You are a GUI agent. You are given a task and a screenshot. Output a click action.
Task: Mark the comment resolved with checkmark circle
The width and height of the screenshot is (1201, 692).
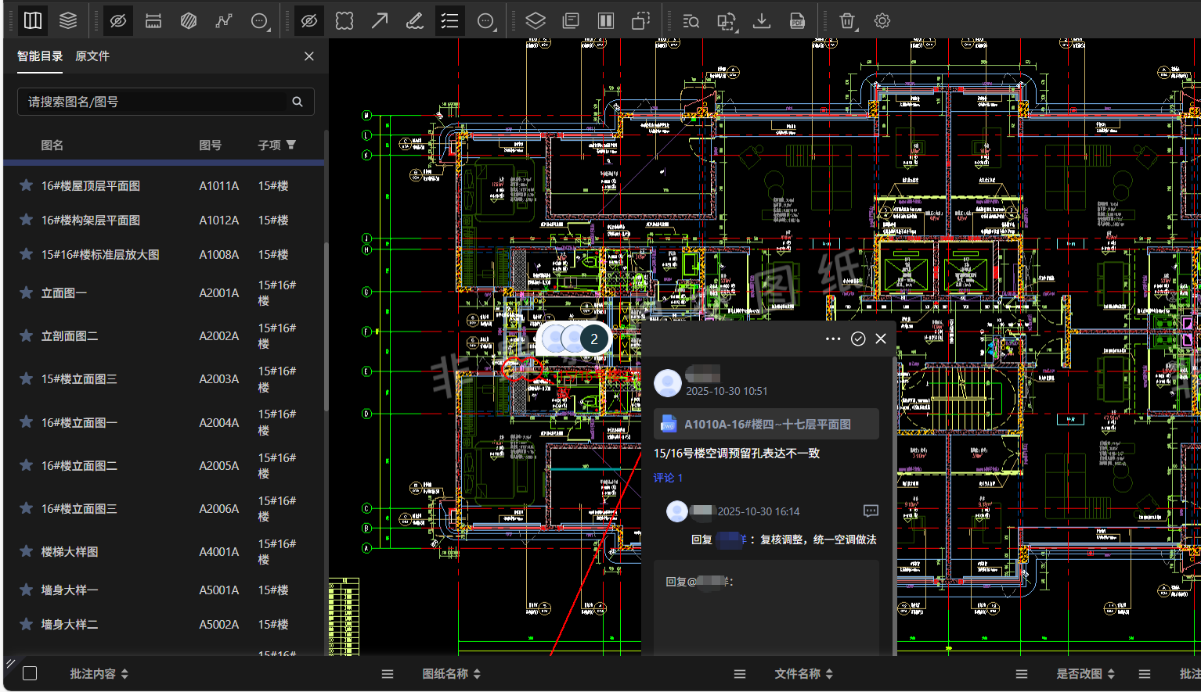click(858, 339)
